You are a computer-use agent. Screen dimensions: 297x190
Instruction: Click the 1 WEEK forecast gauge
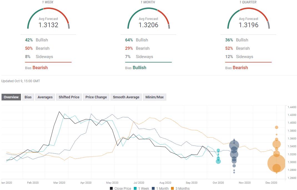[x=49, y=18]
